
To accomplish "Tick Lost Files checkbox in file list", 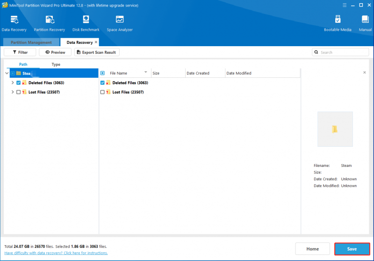I will [x=102, y=92].
